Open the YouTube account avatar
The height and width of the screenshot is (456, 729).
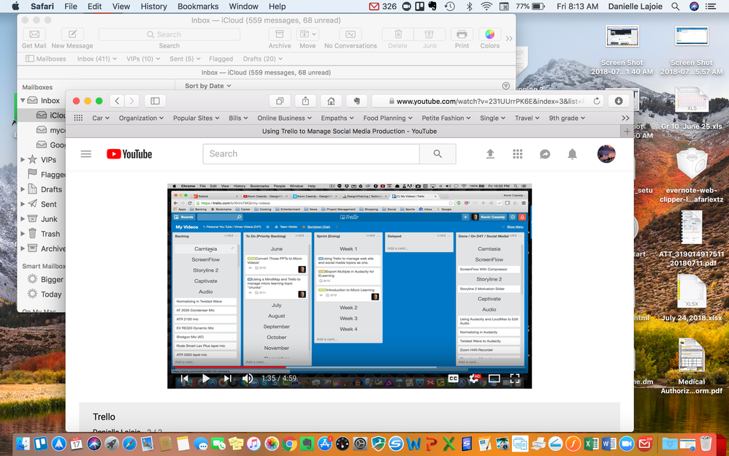(606, 154)
